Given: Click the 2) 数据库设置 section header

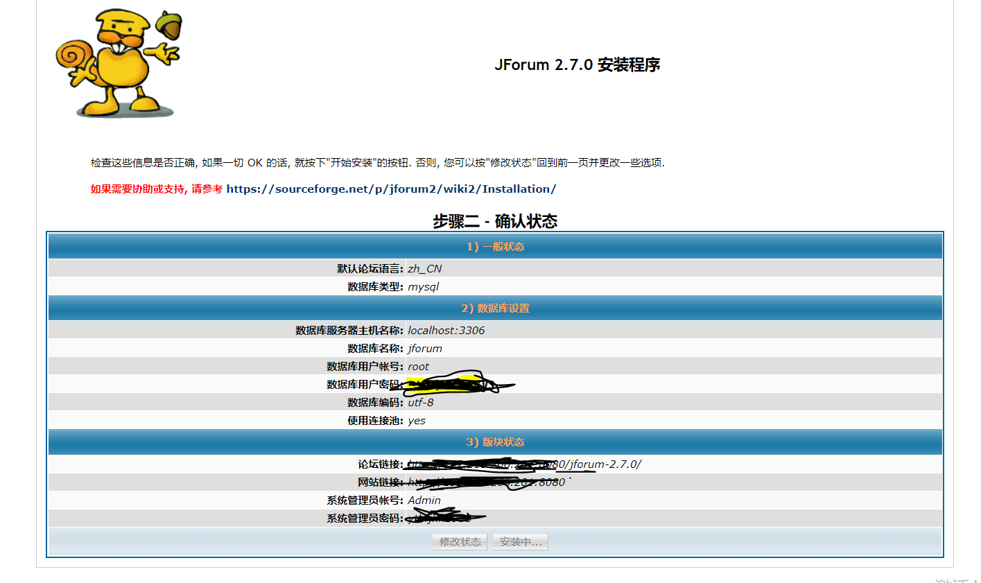Looking at the screenshot, I should (x=495, y=308).
